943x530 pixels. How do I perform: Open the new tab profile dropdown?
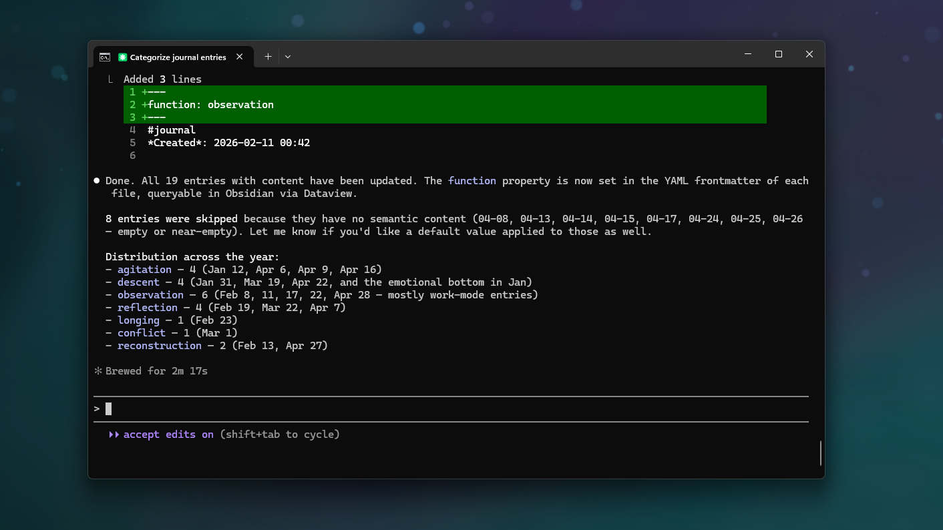(288, 57)
